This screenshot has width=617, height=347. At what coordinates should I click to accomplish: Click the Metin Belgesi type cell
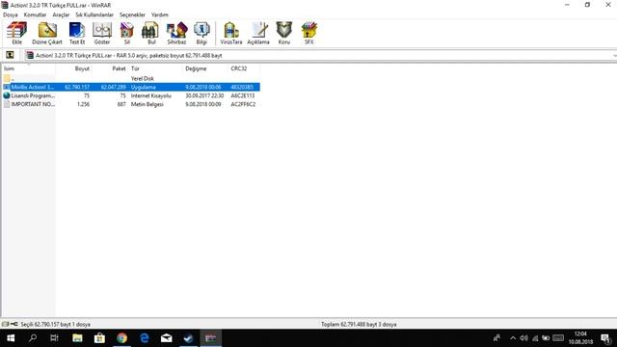(x=148, y=104)
